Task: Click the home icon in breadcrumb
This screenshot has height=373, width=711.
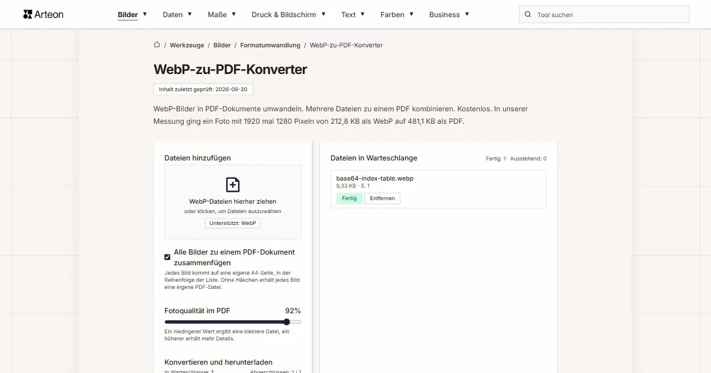Action: (x=157, y=44)
